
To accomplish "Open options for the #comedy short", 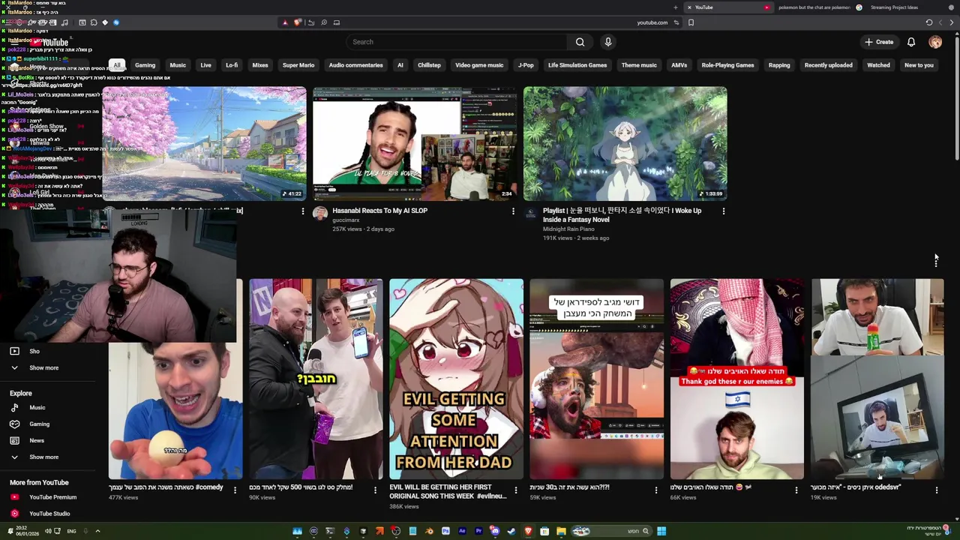I will pos(235,490).
